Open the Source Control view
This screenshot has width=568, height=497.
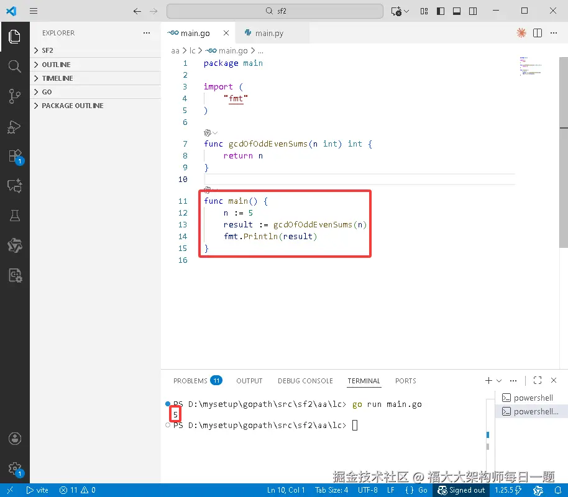click(x=14, y=96)
